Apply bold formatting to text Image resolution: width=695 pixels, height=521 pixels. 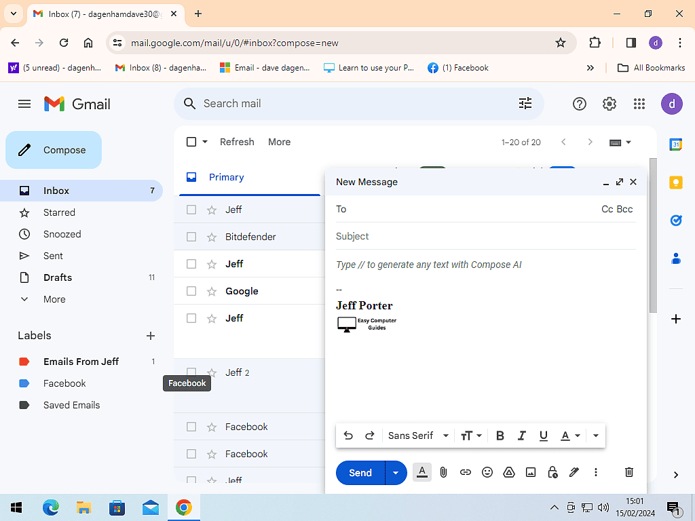click(x=500, y=436)
